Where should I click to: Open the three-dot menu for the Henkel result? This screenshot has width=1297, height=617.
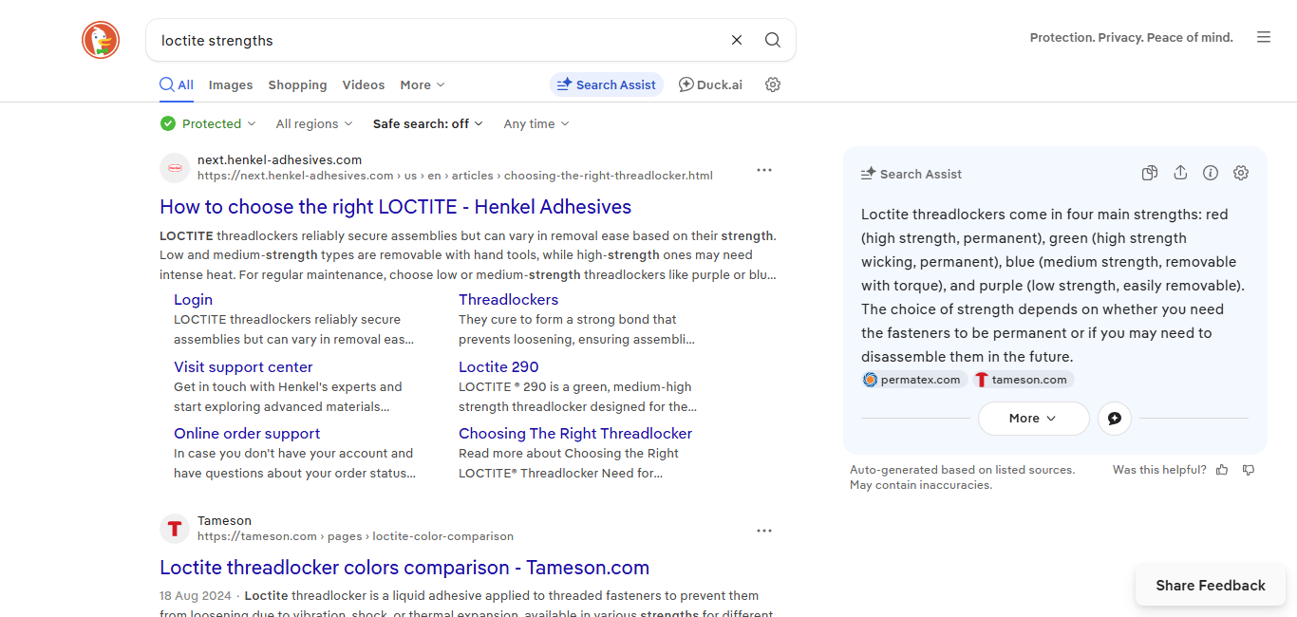coord(764,170)
